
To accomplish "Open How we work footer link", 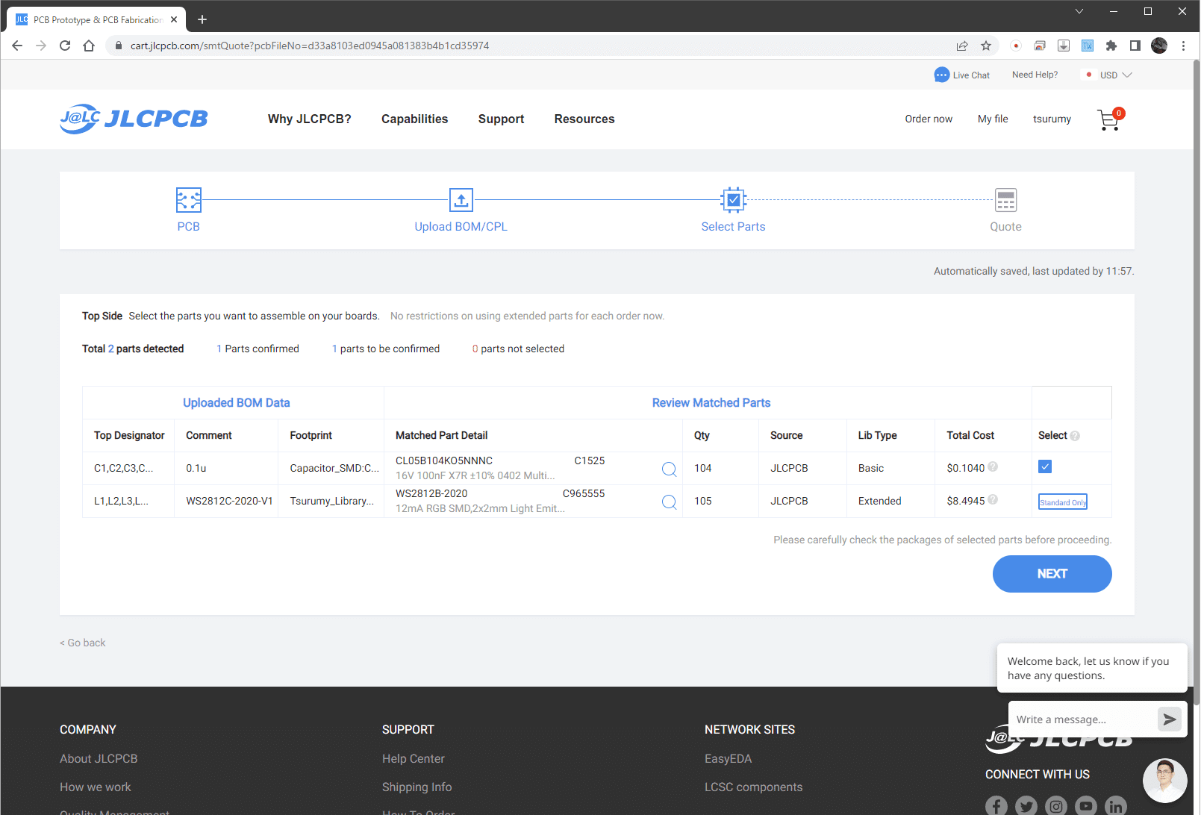I will (96, 787).
